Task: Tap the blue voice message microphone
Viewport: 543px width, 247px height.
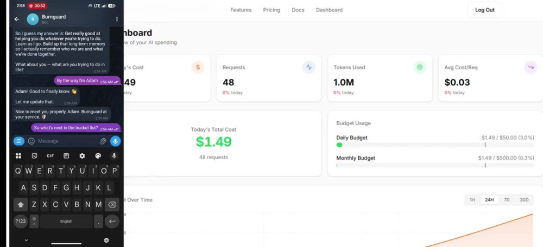Action: coord(115,141)
